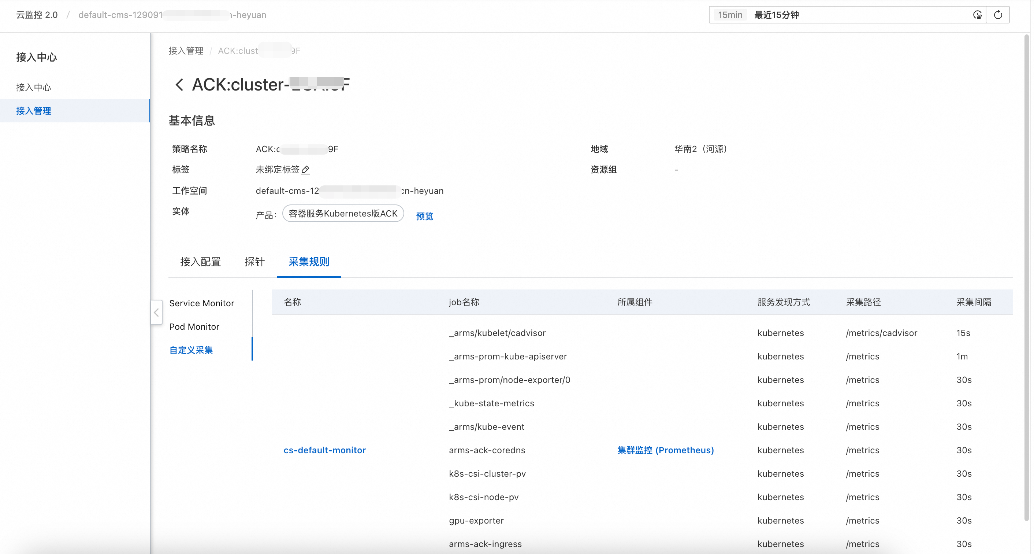Select the 采集规则 tab
Screen dimensions: 1034x554
[309, 262]
